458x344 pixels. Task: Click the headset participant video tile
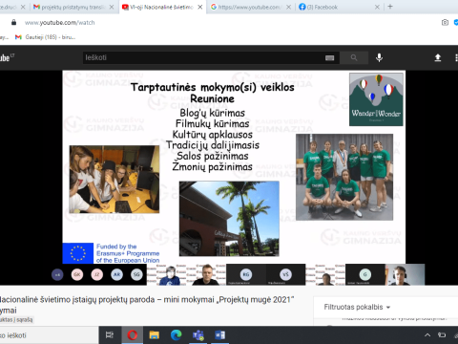pos(405,274)
